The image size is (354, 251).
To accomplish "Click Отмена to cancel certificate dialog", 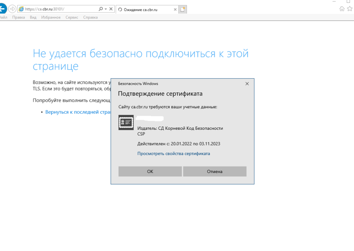I will pyautogui.click(x=215, y=171).
